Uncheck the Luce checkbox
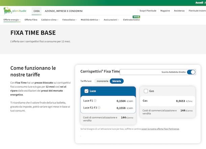Viewport: 206px width, 149px height. [x=86, y=91]
